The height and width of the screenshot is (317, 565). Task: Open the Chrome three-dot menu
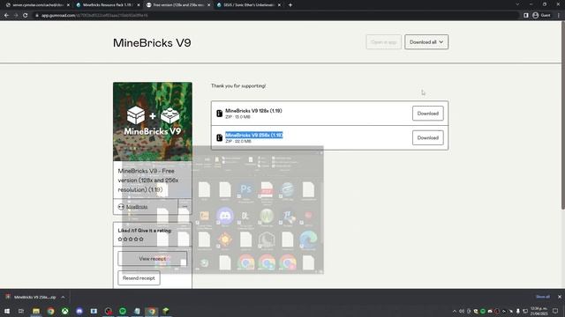559,15
